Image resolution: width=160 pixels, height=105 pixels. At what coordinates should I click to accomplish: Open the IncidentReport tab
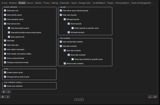[99, 3]
